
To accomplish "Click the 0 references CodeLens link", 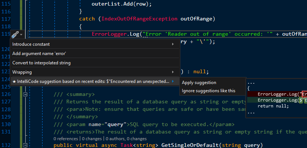I will [66, 139].
